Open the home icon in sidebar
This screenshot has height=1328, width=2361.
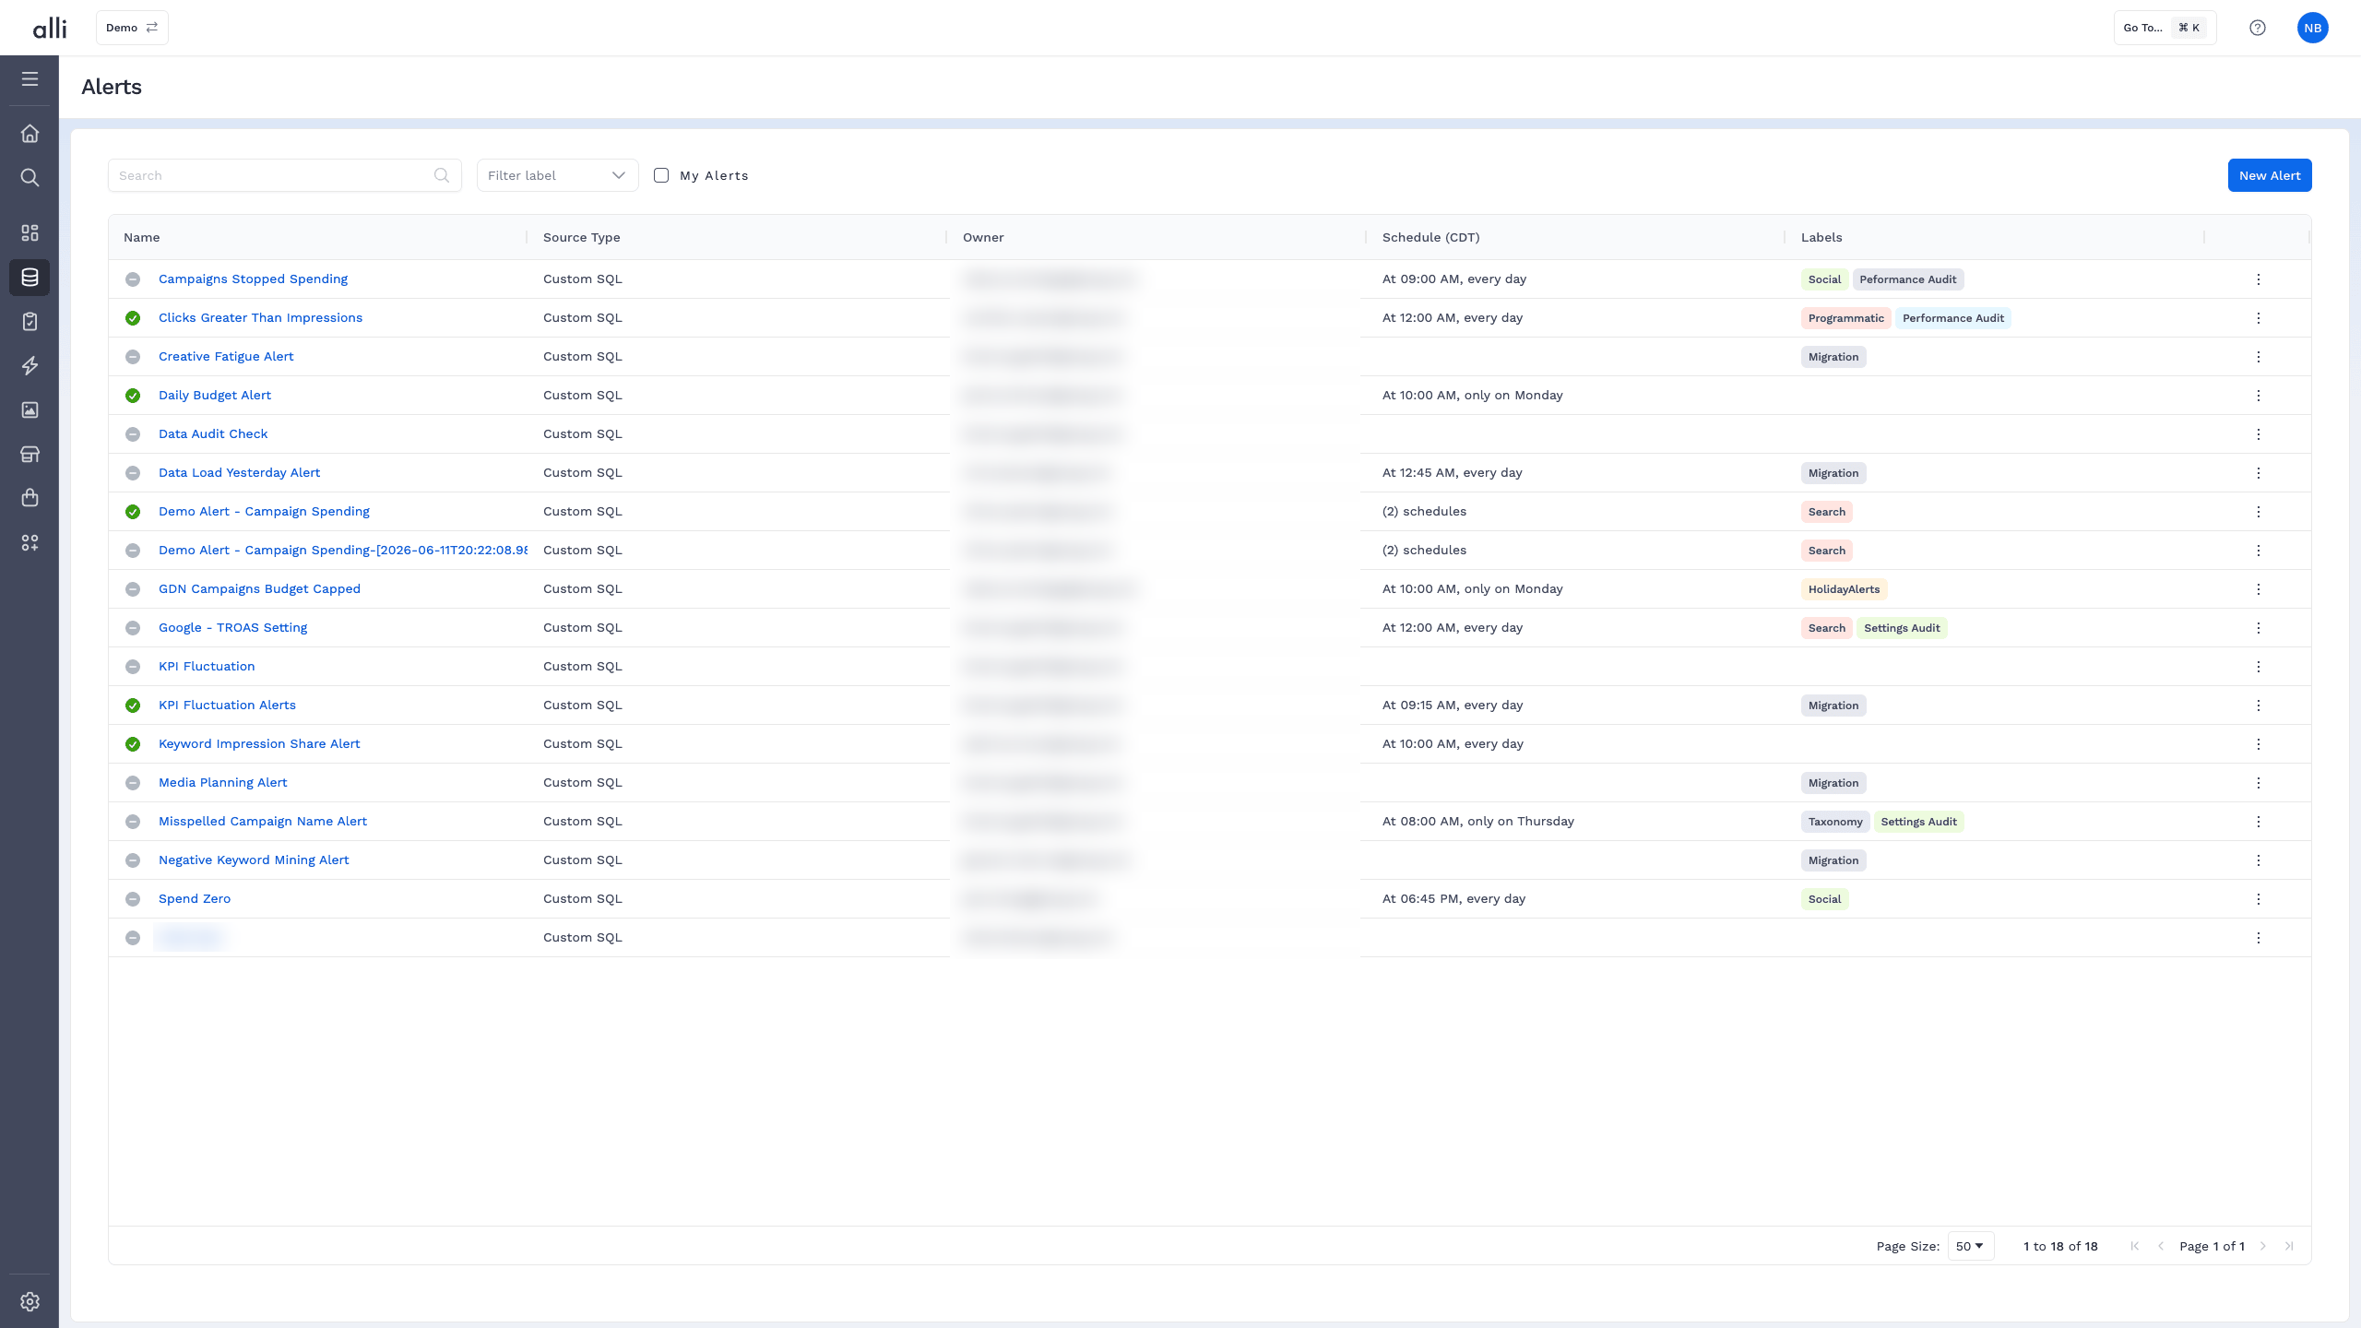pyautogui.click(x=30, y=134)
